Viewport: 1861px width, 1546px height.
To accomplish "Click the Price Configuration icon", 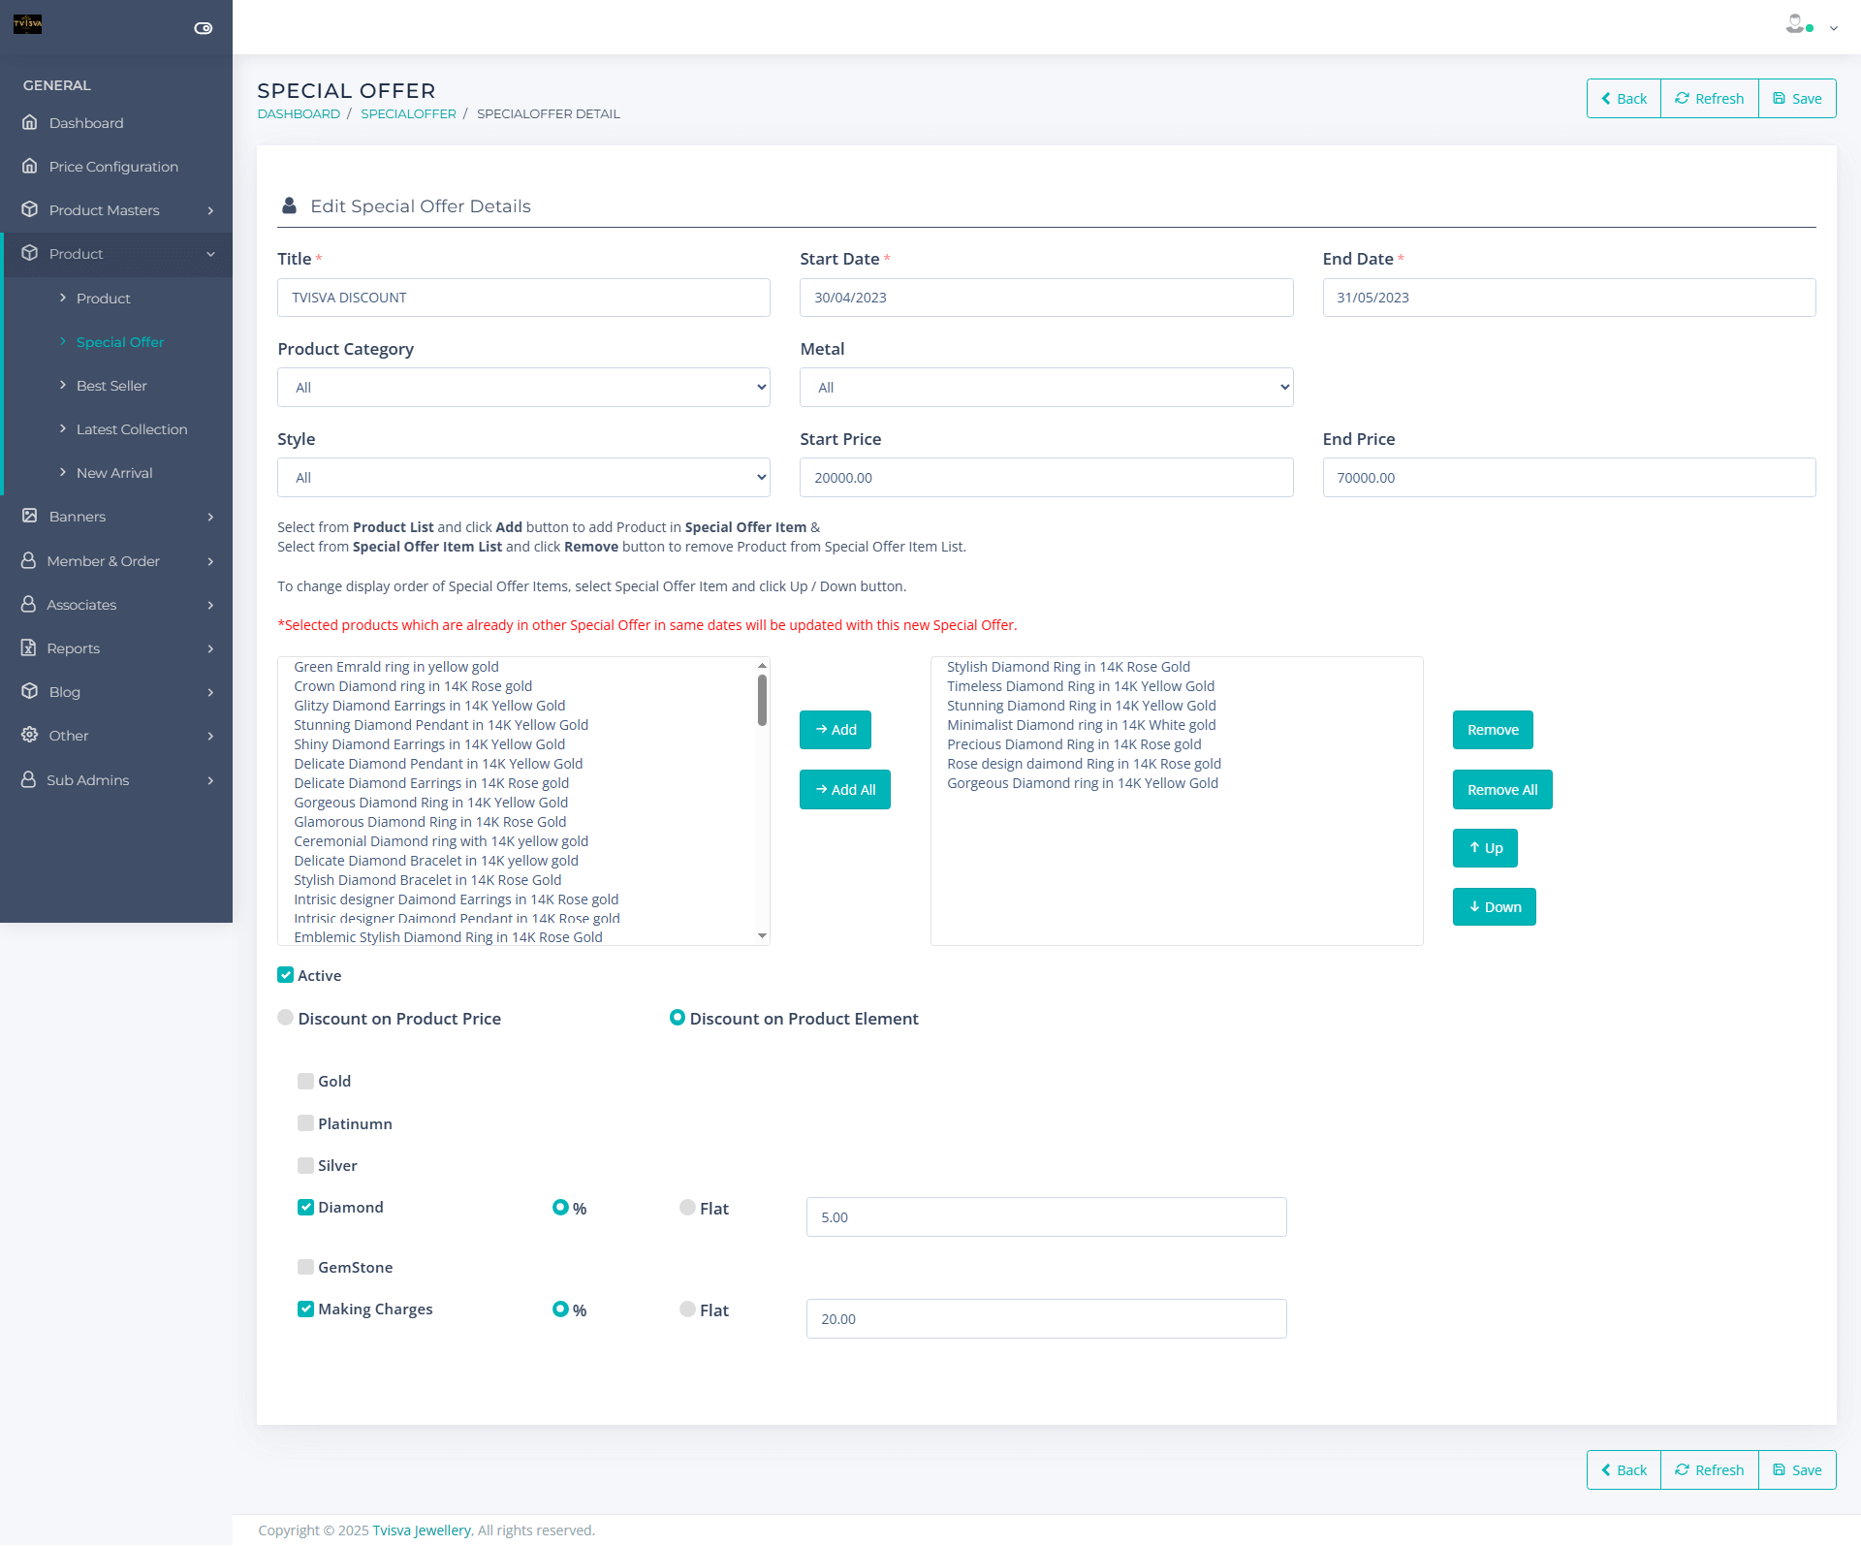I will point(30,166).
